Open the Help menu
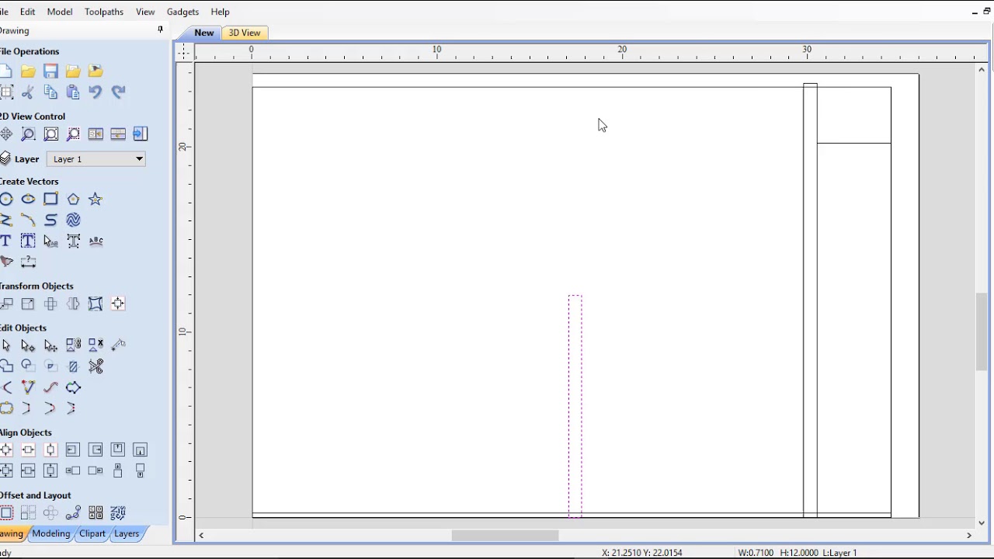The height and width of the screenshot is (559, 994). [220, 12]
